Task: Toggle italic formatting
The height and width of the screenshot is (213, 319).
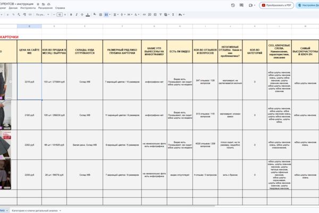Action: 77,15
